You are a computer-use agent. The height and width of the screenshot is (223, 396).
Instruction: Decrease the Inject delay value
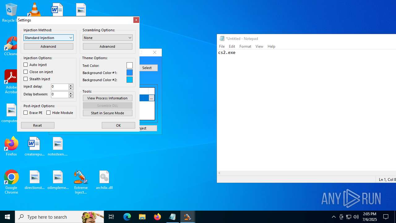tap(71, 88)
